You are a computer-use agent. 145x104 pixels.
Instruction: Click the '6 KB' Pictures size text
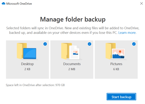(116, 69)
